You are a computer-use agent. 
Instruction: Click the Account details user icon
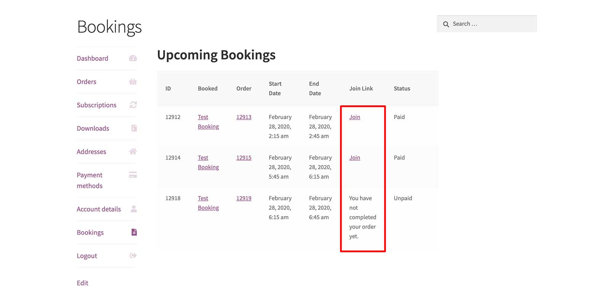coord(133,209)
